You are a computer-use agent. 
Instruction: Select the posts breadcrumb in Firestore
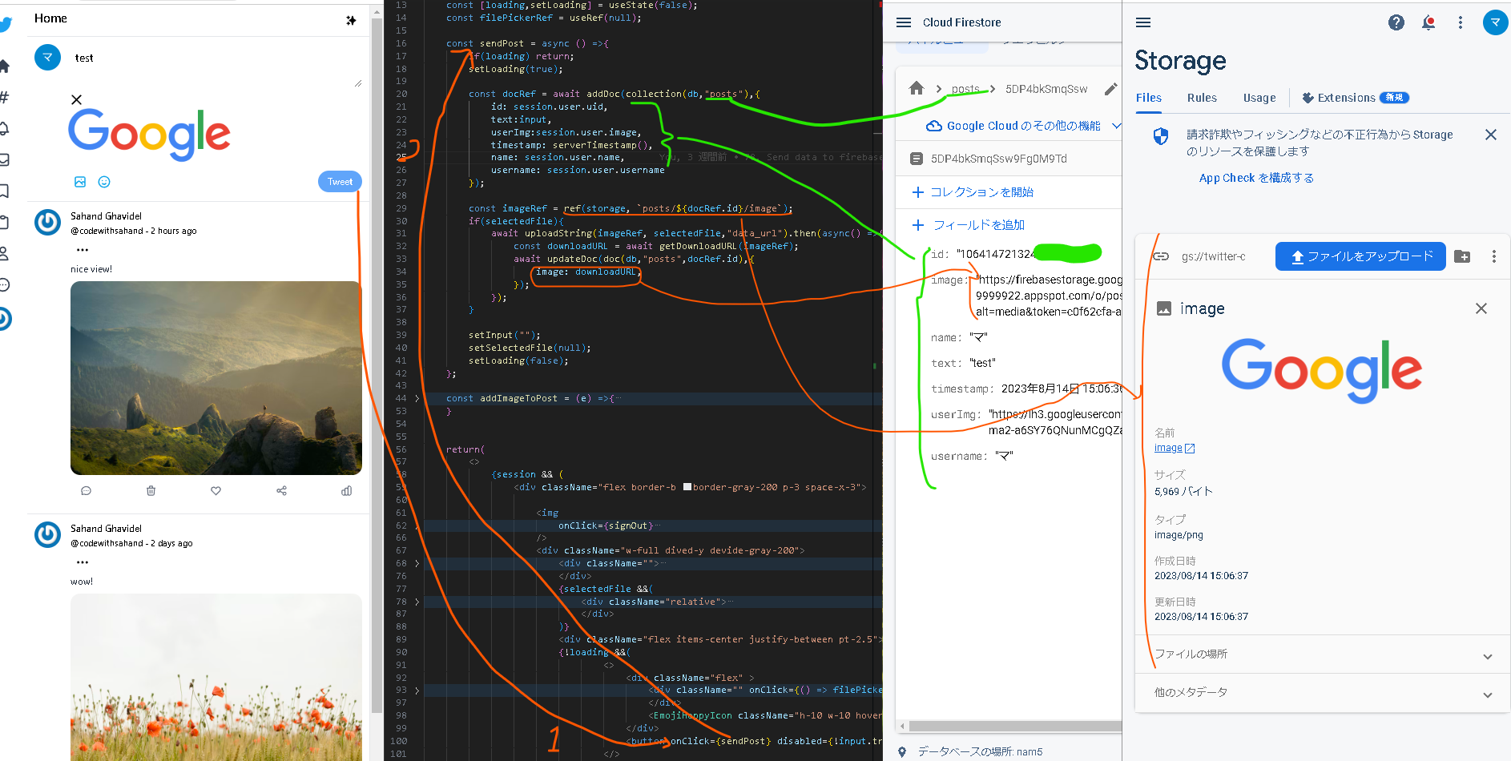[965, 89]
